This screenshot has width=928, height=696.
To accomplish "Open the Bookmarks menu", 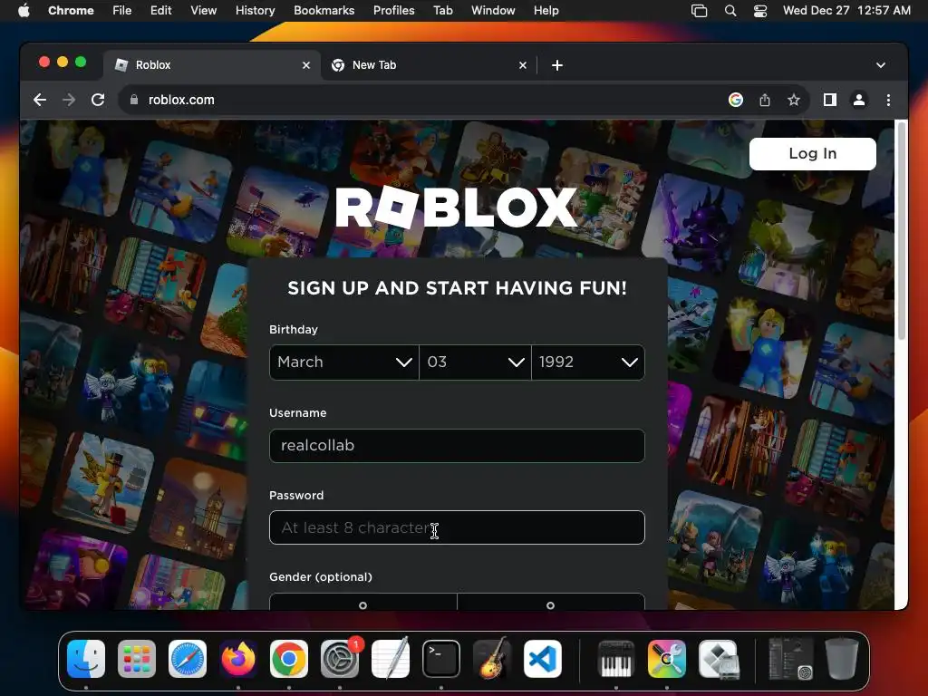I will [324, 10].
